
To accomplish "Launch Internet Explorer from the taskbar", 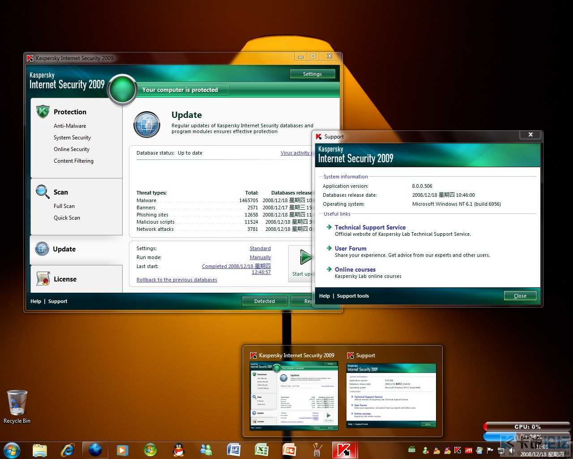I will tap(68, 450).
